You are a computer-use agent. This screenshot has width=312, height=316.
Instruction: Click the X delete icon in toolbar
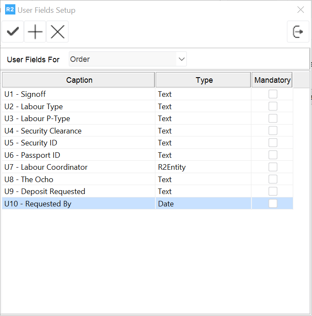coord(57,32)
